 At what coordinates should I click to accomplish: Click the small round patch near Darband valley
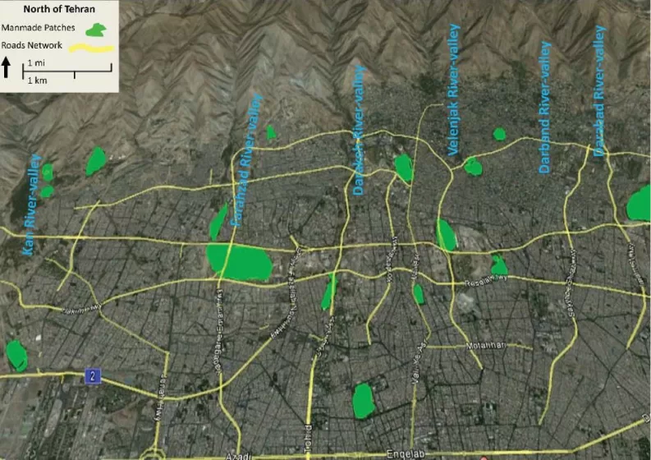499,134
